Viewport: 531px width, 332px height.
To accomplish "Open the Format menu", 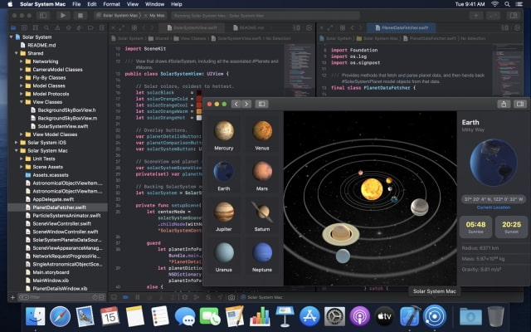I will 111,4.
